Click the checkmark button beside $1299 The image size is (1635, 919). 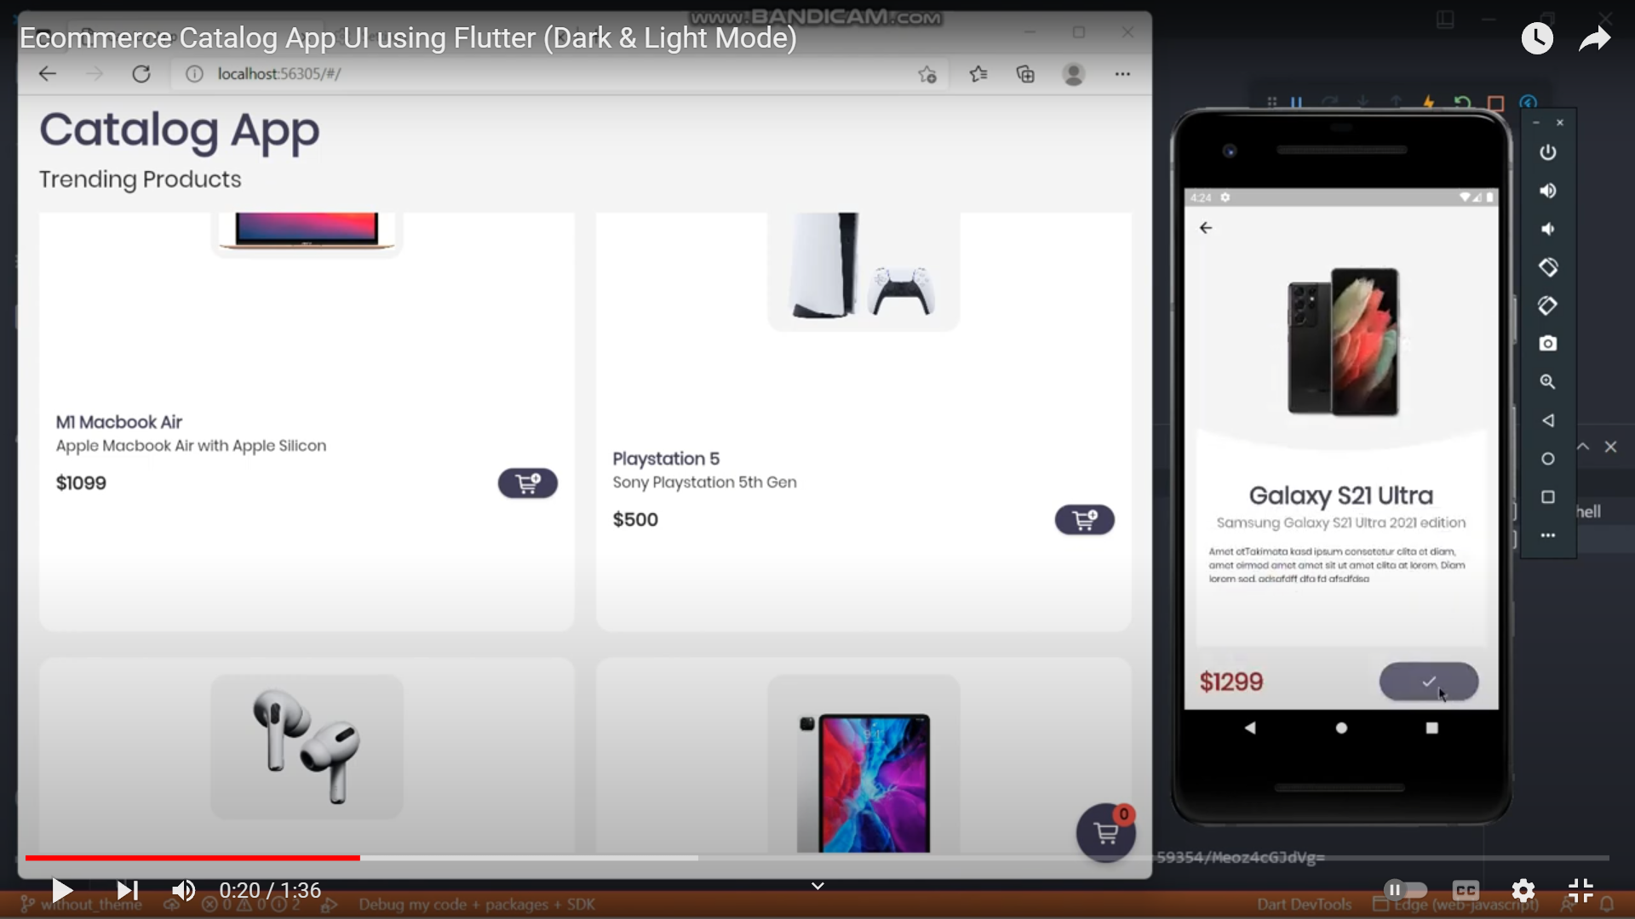click(x=1429, y=682)
